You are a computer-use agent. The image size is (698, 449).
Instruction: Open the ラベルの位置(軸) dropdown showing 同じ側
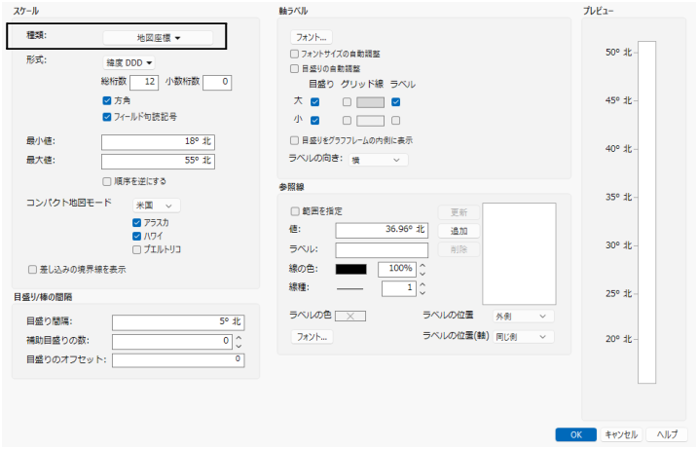coord(523,337)
